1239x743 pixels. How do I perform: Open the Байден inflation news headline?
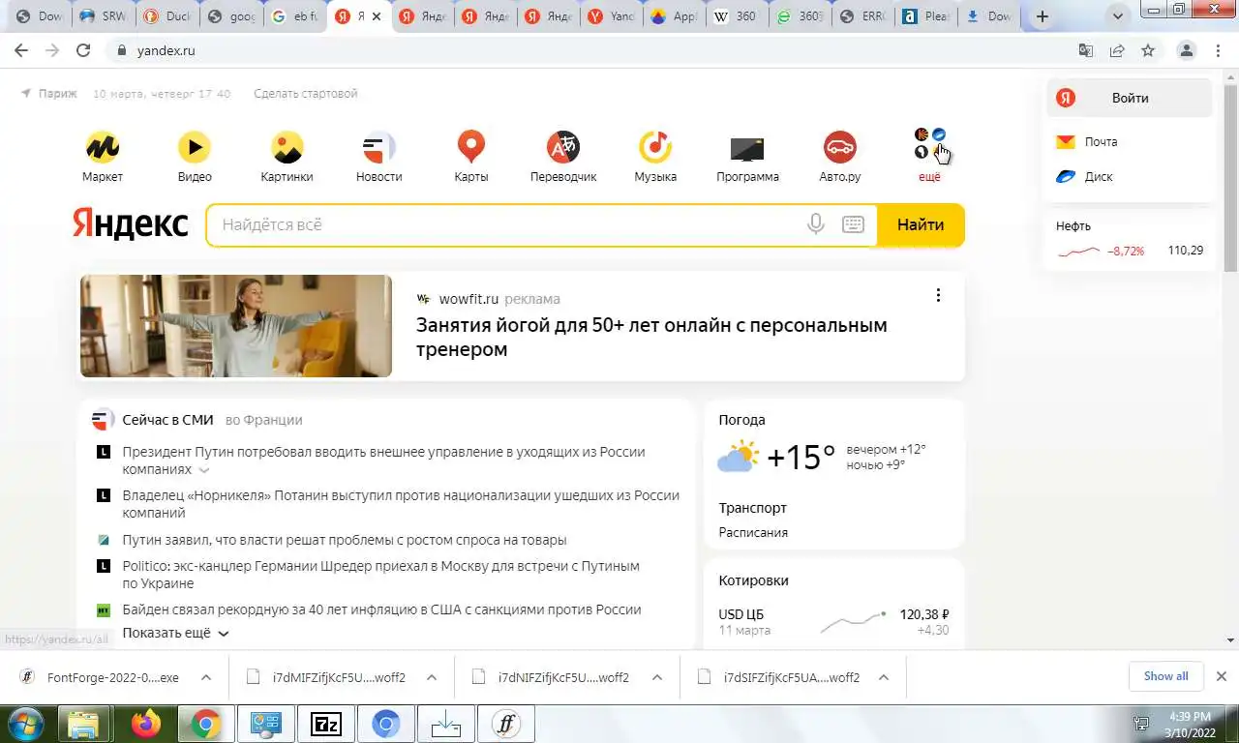pyautogui.click(x=381, y=609)
